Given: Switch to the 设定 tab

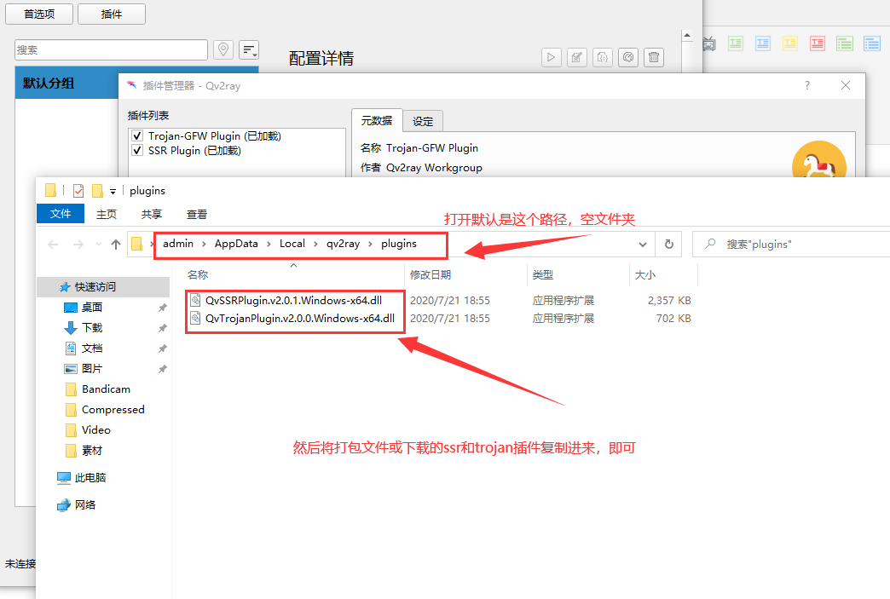Looking at the screenshot, I should coord(423,121).
